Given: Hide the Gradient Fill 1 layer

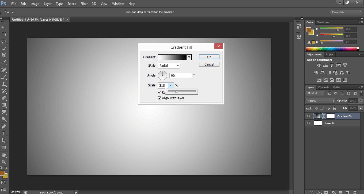Looking at the screenshot, I should 309,116.
